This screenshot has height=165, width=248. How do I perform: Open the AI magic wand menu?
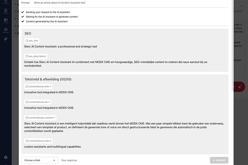click(x=6, y=40)
